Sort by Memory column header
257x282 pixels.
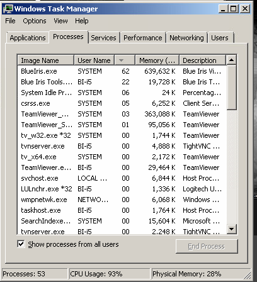click(157, 60)
